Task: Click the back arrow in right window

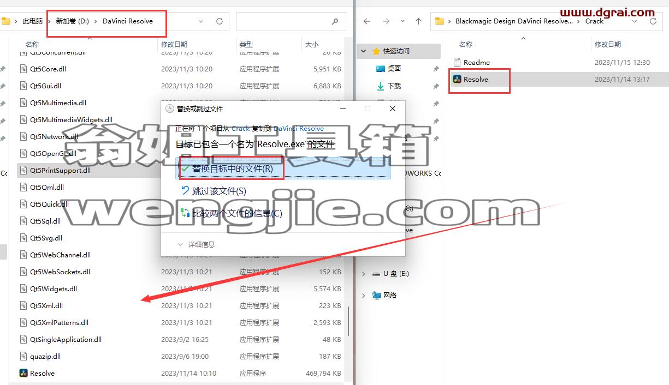Action: 367,21
